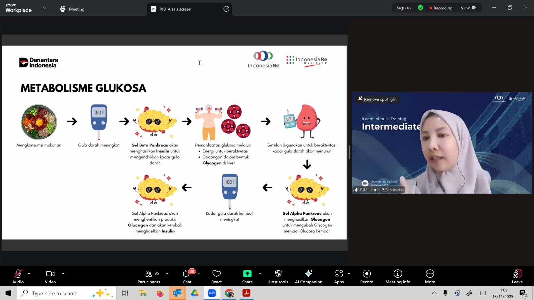Switch to the Meeting tab
The height and width of the screenshot is (300, 534).
click(72, 9)
